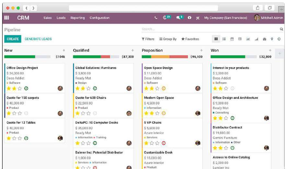Click the wrench tools icon in top bar
The image size is (287, 169).
tap(198, 18)
